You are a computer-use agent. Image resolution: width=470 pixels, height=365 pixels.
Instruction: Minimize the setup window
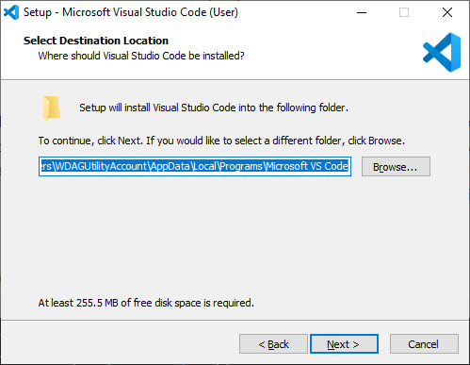pos(362,12)
